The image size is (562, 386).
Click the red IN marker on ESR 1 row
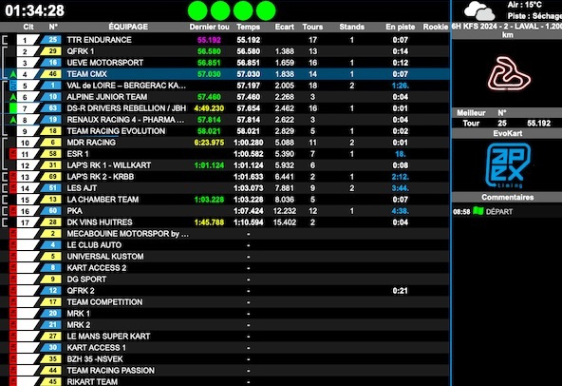(13, 154)
